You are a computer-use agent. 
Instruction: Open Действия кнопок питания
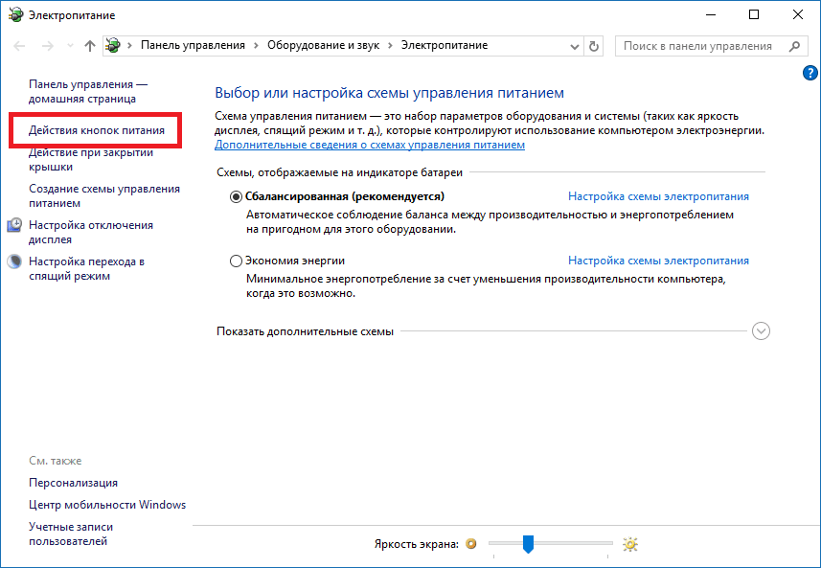(97, 130)
